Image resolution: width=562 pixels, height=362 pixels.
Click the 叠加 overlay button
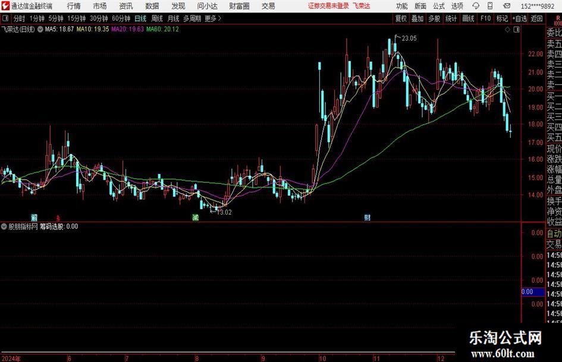417,18
